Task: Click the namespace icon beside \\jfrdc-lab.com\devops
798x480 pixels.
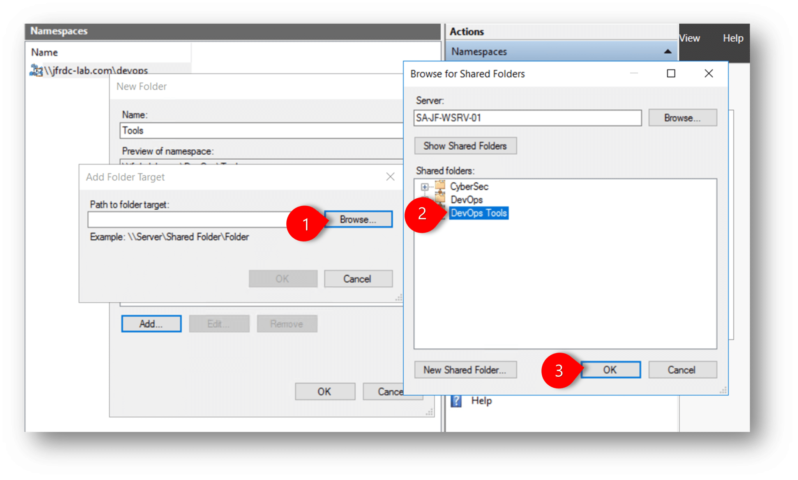Action: [x=35, y=70]
